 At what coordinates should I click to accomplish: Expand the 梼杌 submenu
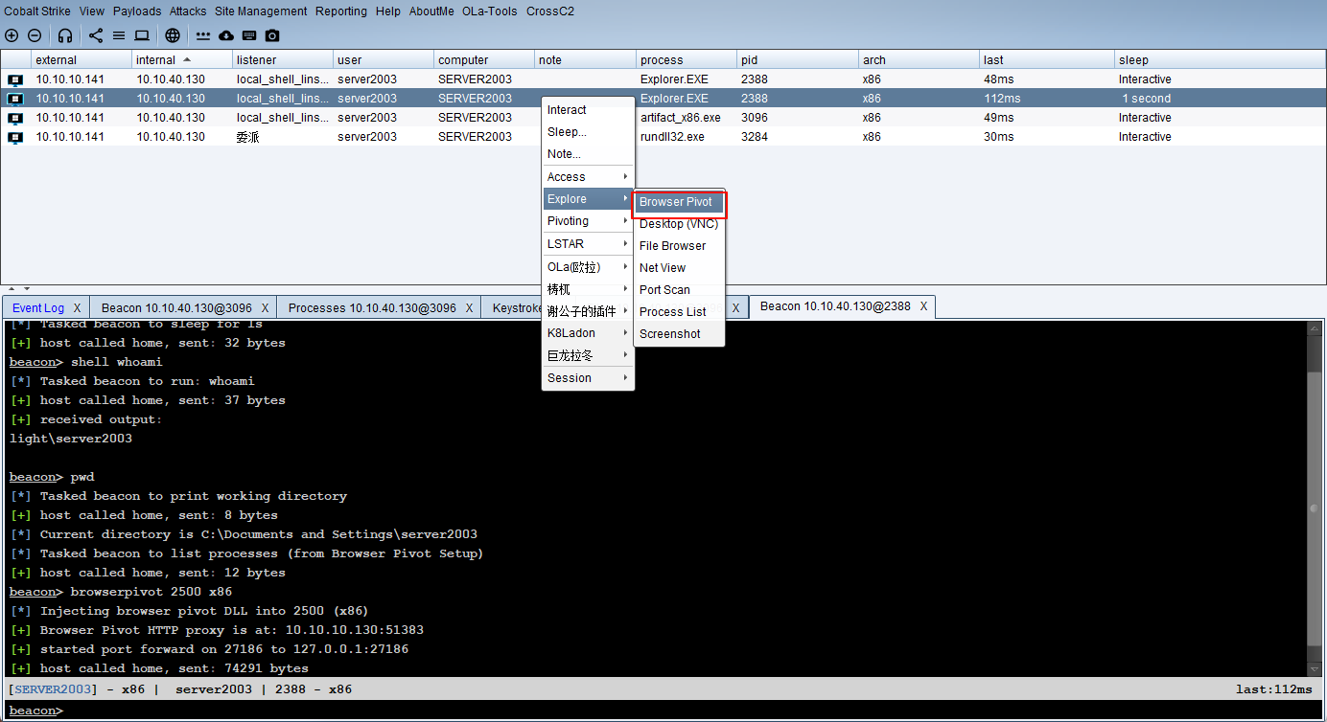tap(588, 289)
